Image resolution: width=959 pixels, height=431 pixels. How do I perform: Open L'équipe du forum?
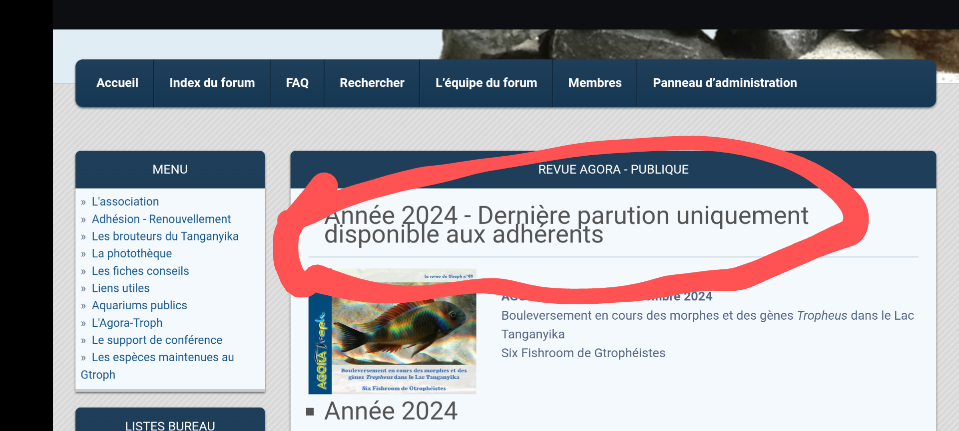click(486, 83)
